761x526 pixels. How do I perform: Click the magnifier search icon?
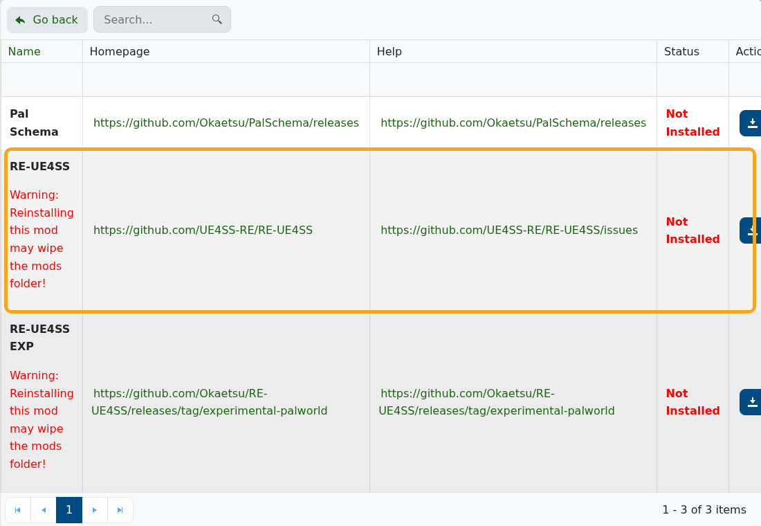tap(217, 19)
